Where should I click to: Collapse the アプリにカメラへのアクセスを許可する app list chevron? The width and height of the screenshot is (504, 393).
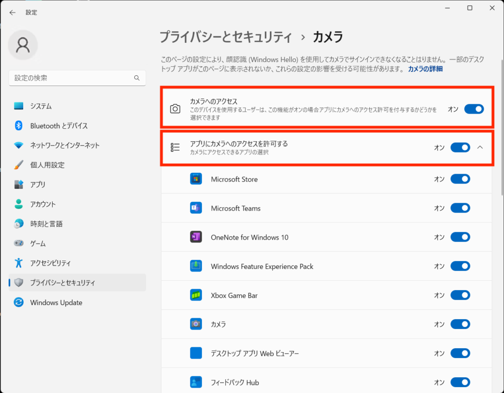[x=480, y=147]
